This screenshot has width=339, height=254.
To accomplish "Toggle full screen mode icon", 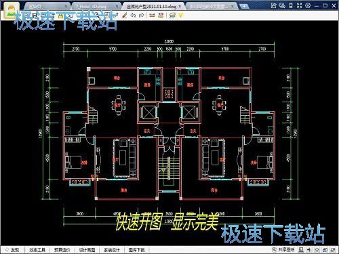I will pos(299,5).
